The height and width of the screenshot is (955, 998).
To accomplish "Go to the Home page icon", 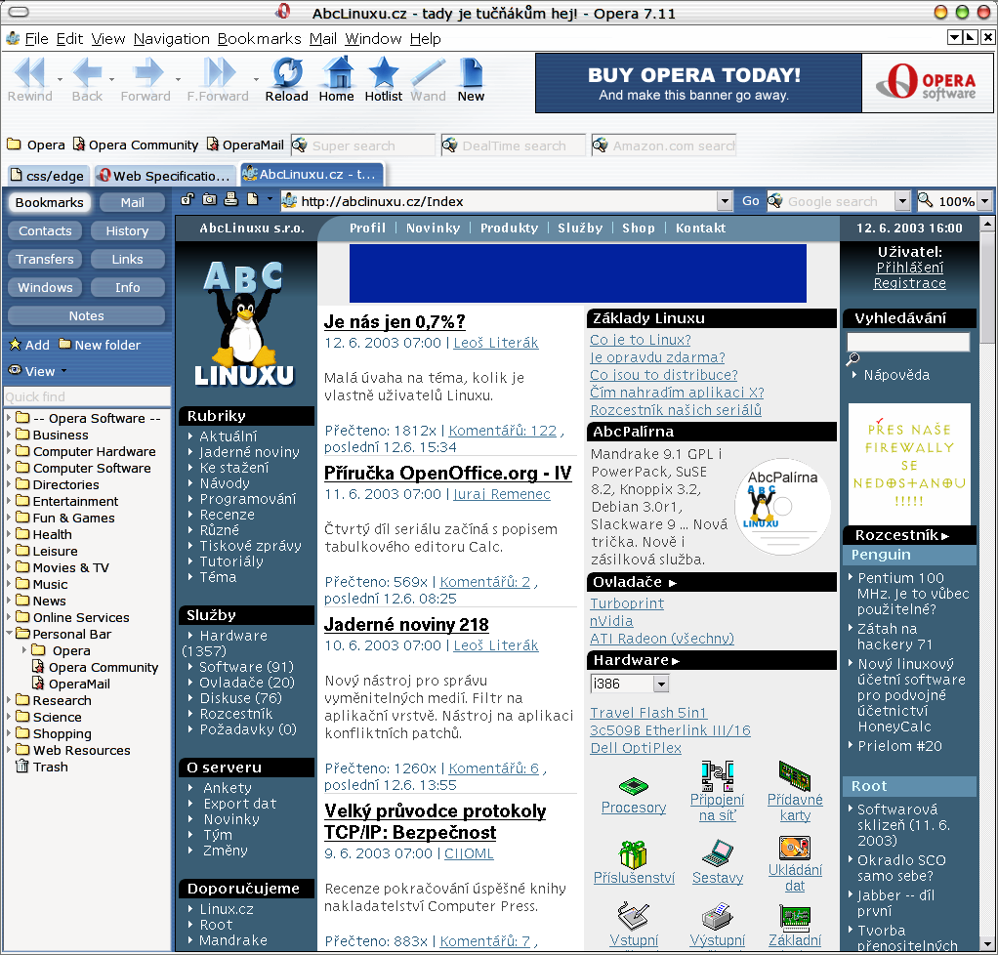I will tap(337, 71).
